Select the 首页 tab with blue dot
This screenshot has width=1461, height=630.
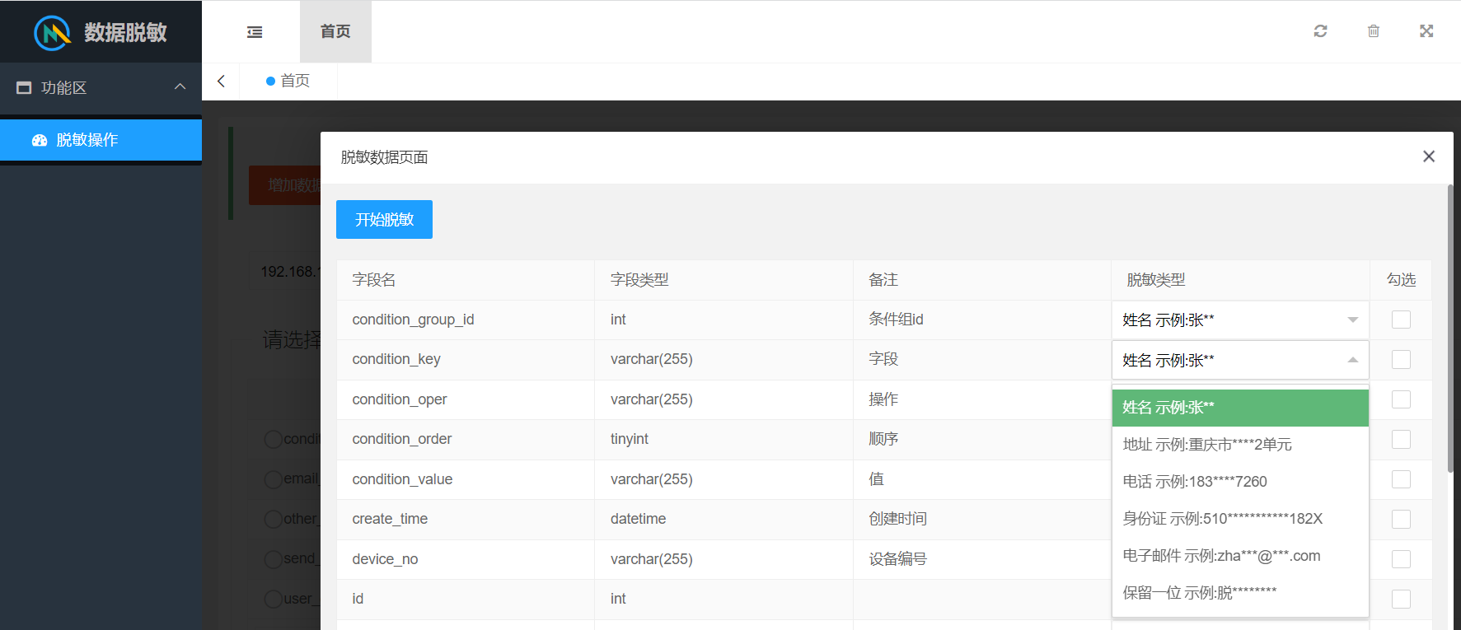point(288,81)
